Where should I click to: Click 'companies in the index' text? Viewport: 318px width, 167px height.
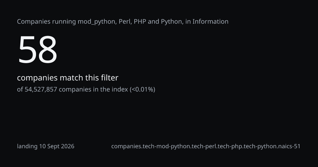pyautogui.click(x=93, y=90)
